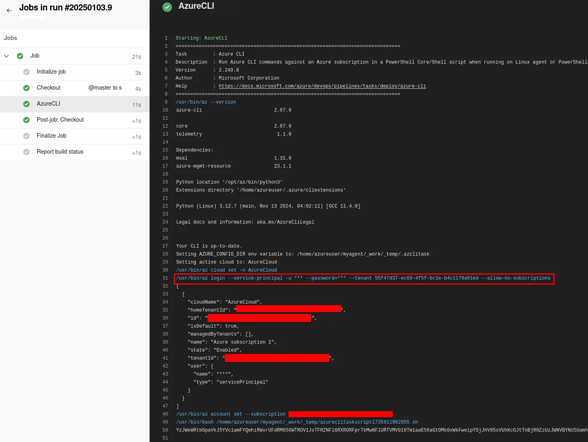Click the Author Microsoft Corporation line
Viewport: 588px width, 442px height.
227,78
